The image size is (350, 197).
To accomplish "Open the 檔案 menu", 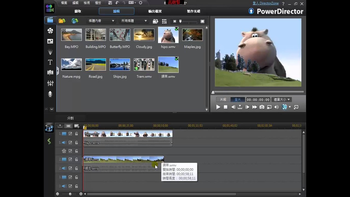I will pos(64,3).
